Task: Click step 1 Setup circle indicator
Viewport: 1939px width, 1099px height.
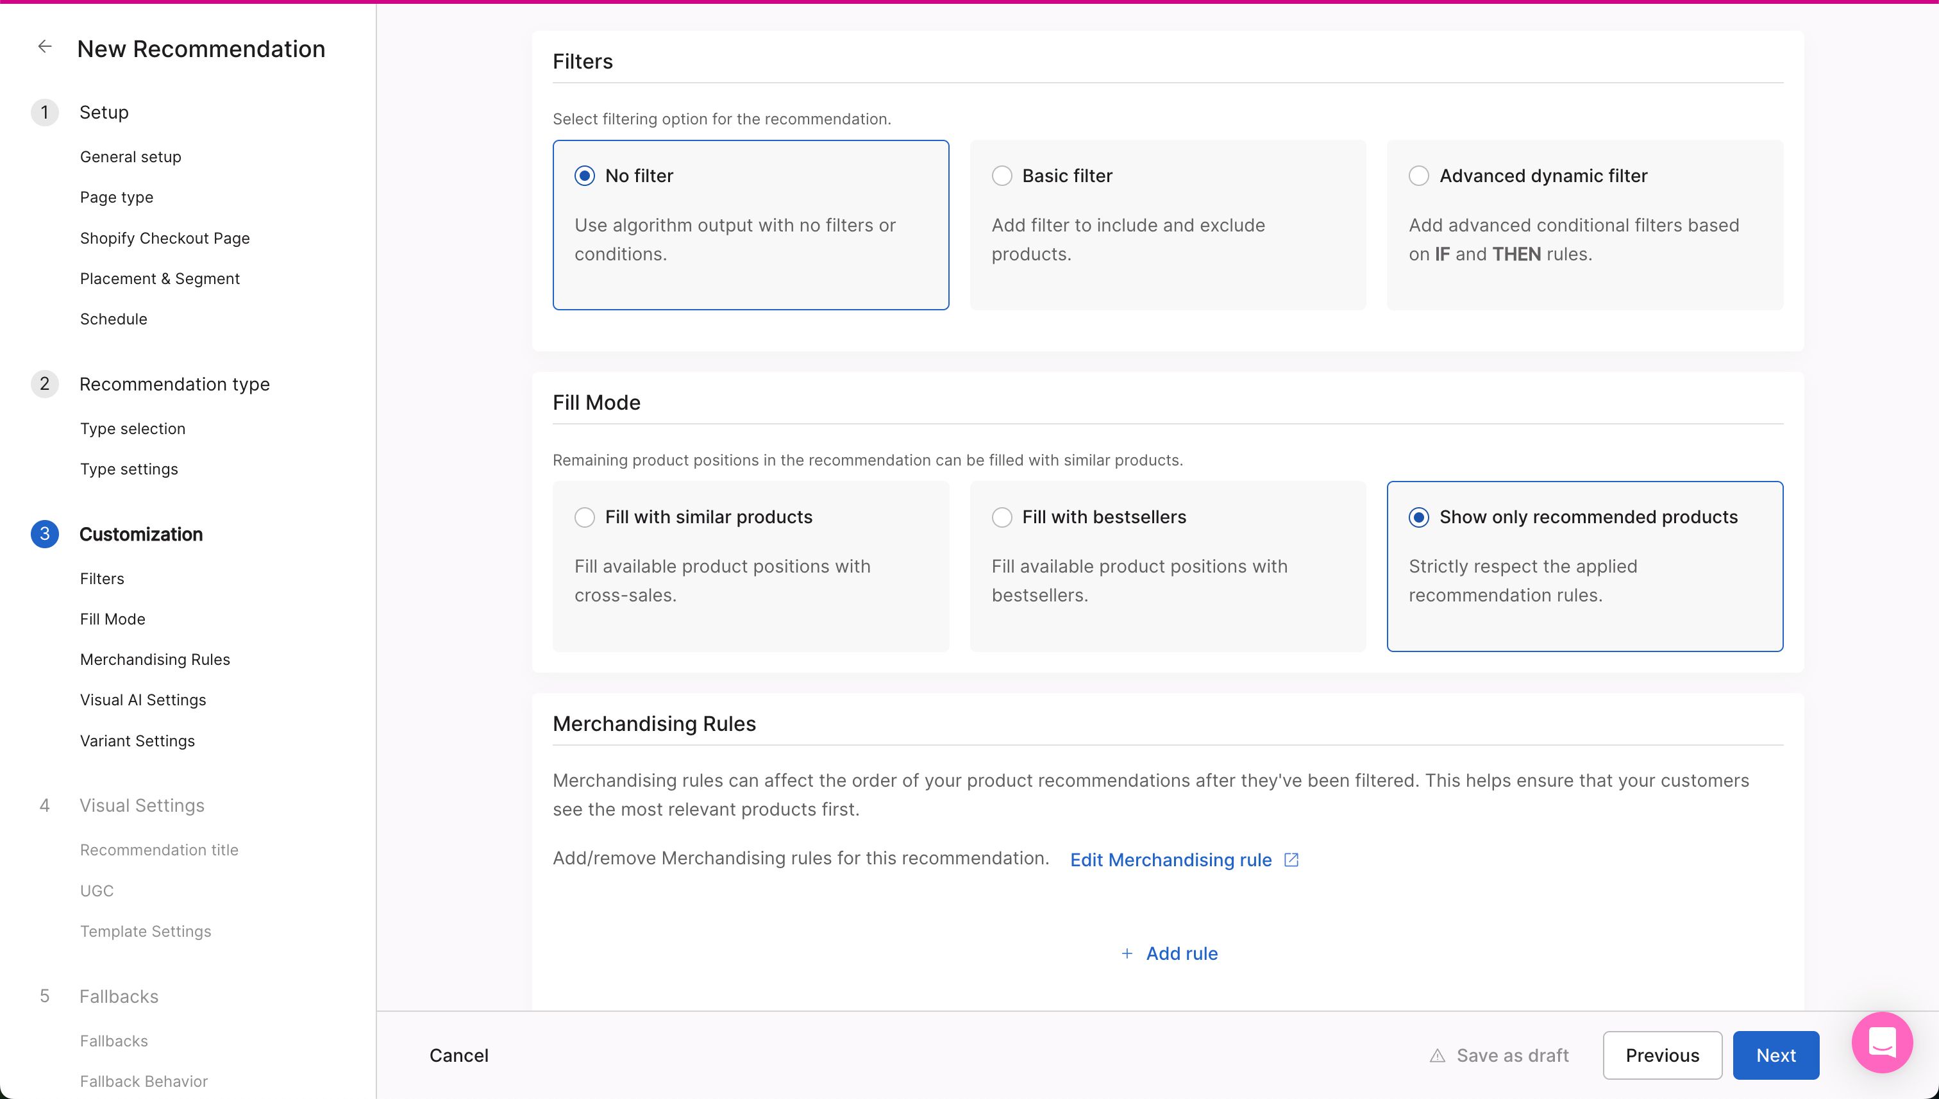Action: [46, 112]
